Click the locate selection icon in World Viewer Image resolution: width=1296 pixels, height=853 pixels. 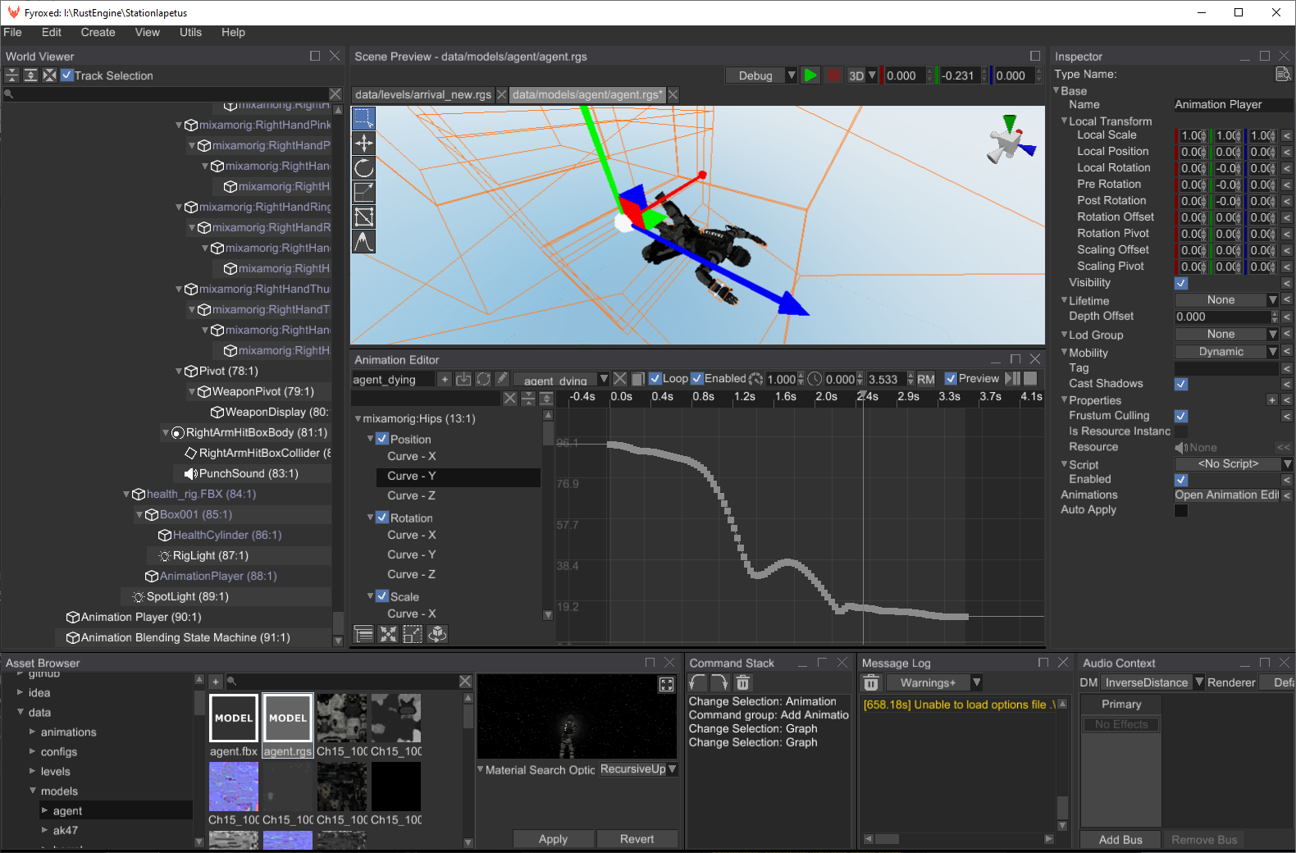[x=49, y=75]
